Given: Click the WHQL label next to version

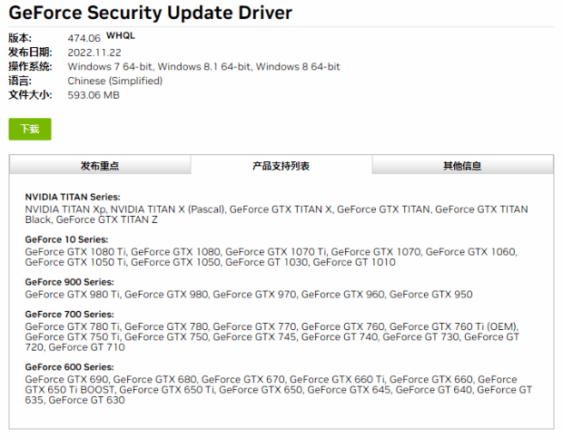Looking at the screenshot, I should click(x=120, y=35).
